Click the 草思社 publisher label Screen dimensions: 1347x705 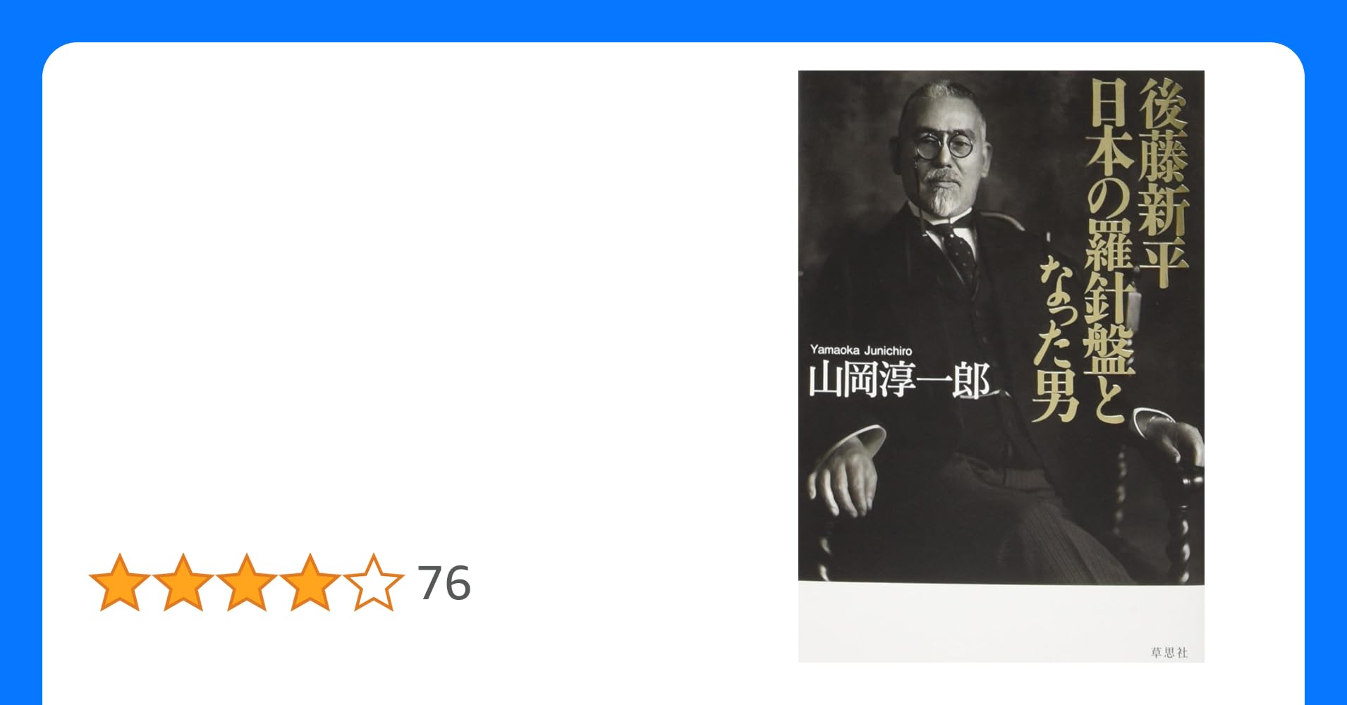[x=1169, y=652]
